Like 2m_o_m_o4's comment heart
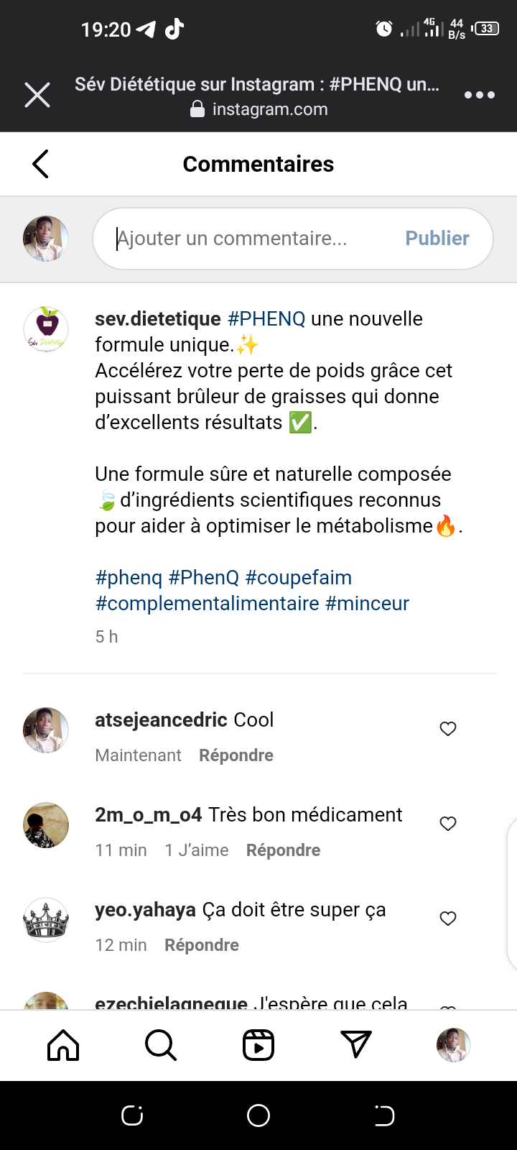 click(x=448, y=824)
